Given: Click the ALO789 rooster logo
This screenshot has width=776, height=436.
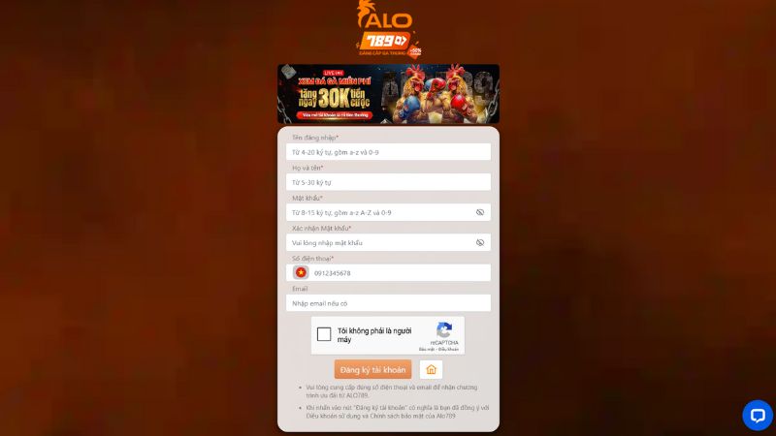Looking at the screenshot, I should click(x=389, y=29).
